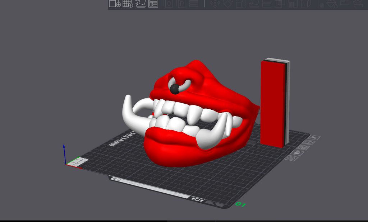Click the plate auto-orient icon beside bed

pyautogui.click(x=309, y=142)
